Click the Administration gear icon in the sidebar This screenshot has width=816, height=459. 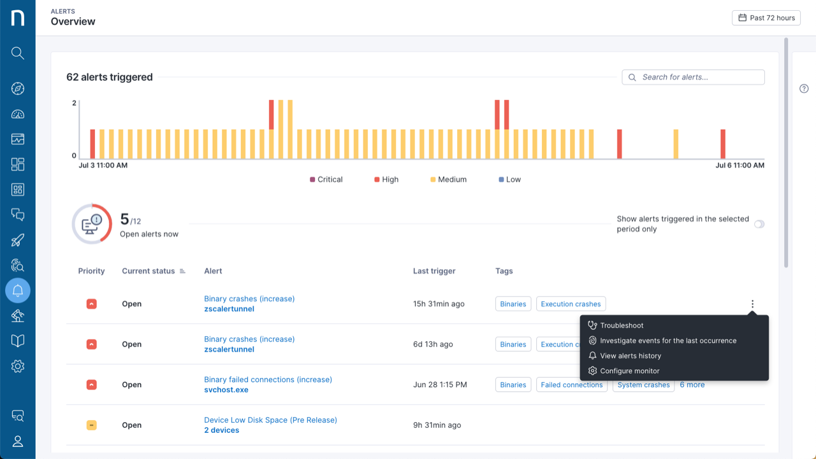[x=17, y=366]
